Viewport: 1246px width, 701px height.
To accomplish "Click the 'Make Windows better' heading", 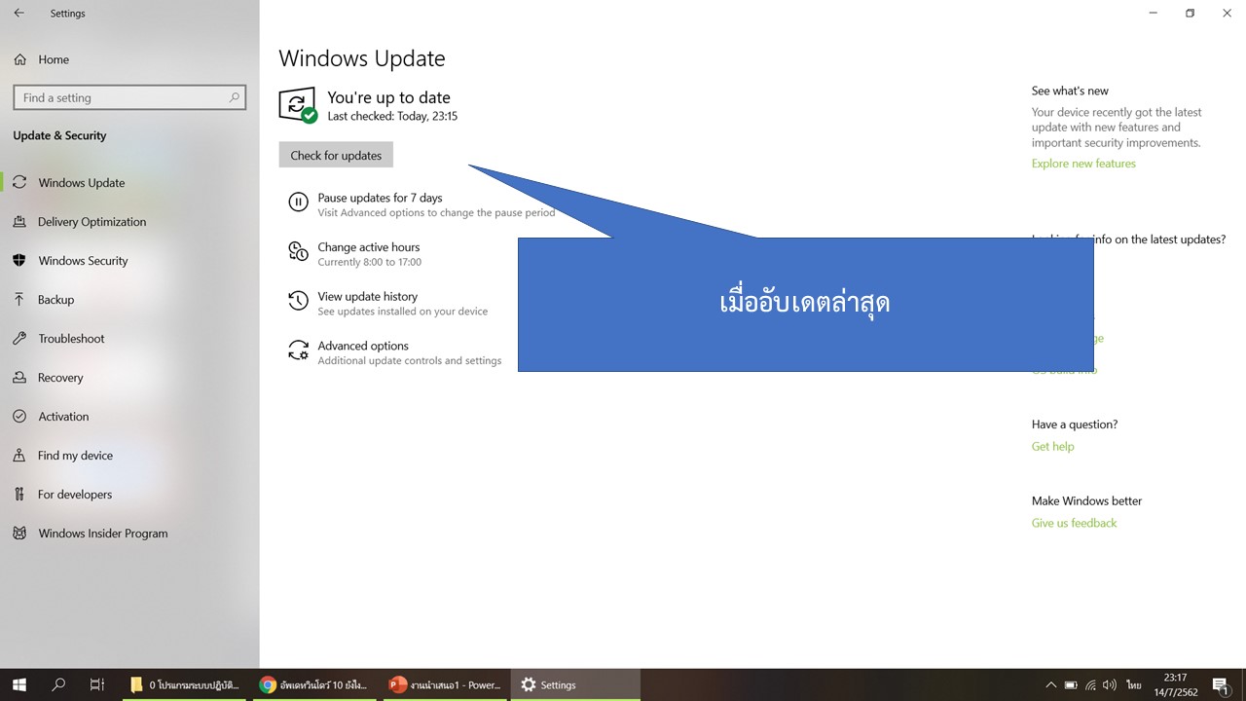I will (1086, 500).
